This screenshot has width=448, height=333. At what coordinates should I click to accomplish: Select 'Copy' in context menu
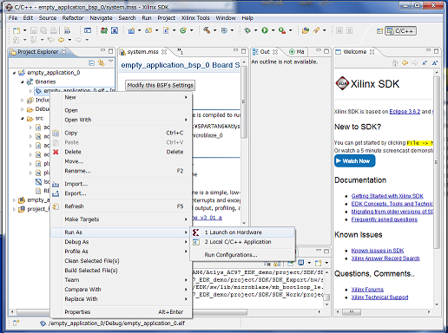121,133
